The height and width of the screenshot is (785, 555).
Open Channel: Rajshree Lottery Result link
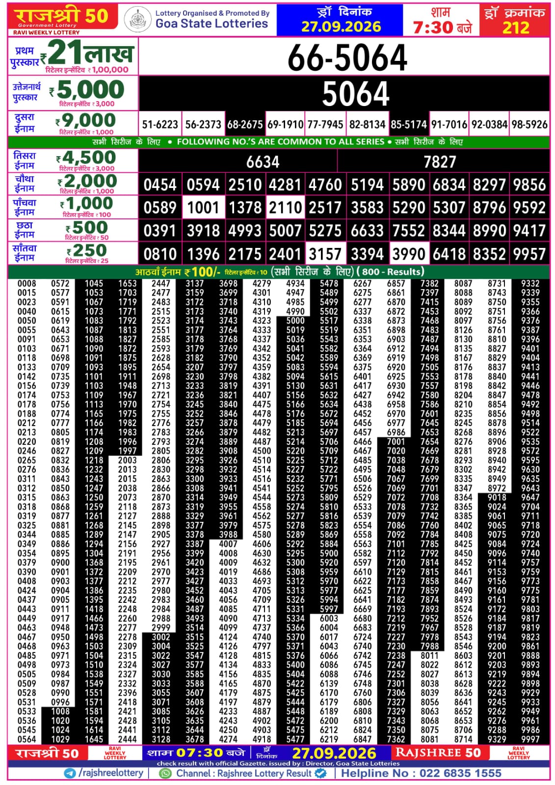click(244, 773)
